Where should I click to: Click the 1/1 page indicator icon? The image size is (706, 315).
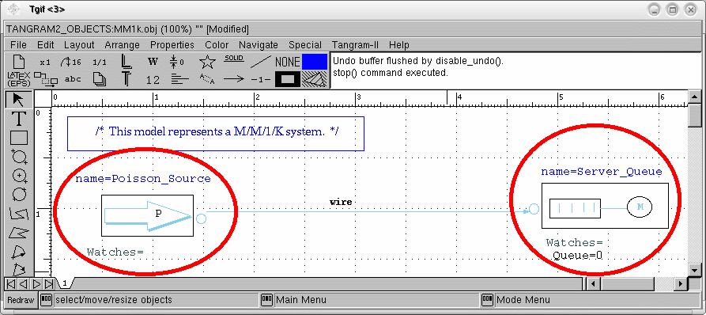tap(100, 62)
